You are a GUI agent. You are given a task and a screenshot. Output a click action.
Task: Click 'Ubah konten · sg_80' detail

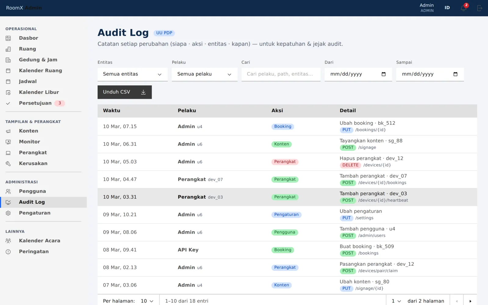pyautogui.click(x=364, y=282)
